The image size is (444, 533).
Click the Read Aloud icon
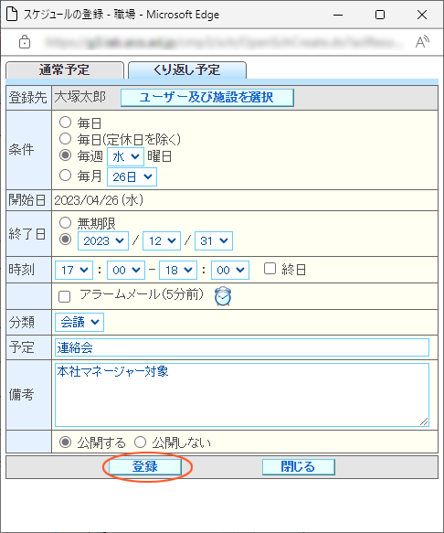(422, 42)
